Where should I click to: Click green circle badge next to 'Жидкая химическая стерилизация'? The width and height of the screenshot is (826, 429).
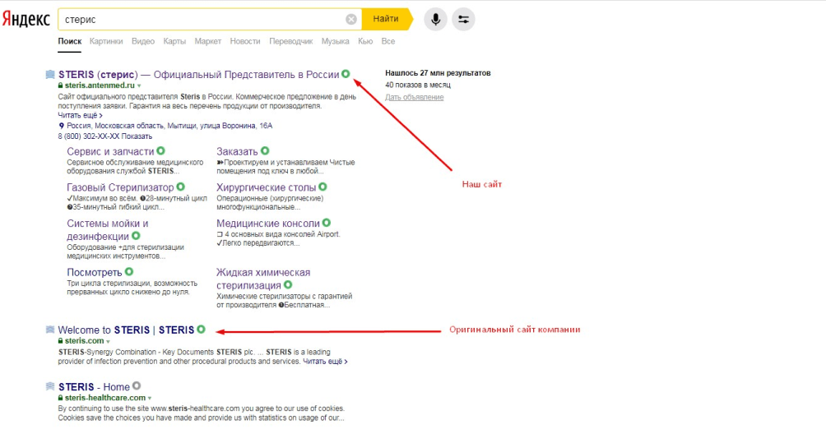click(288, 285)
